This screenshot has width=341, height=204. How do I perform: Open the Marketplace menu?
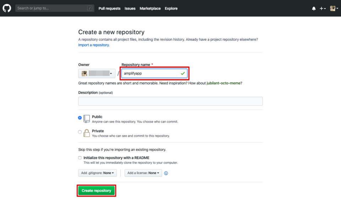click(150, 8)
